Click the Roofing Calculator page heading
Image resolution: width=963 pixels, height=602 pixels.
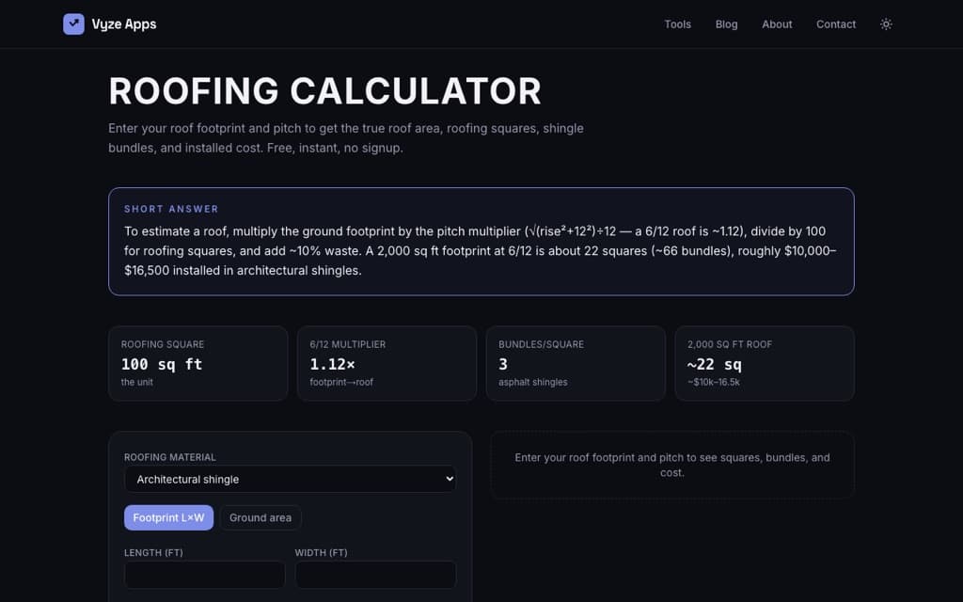[x=324, y=91]
